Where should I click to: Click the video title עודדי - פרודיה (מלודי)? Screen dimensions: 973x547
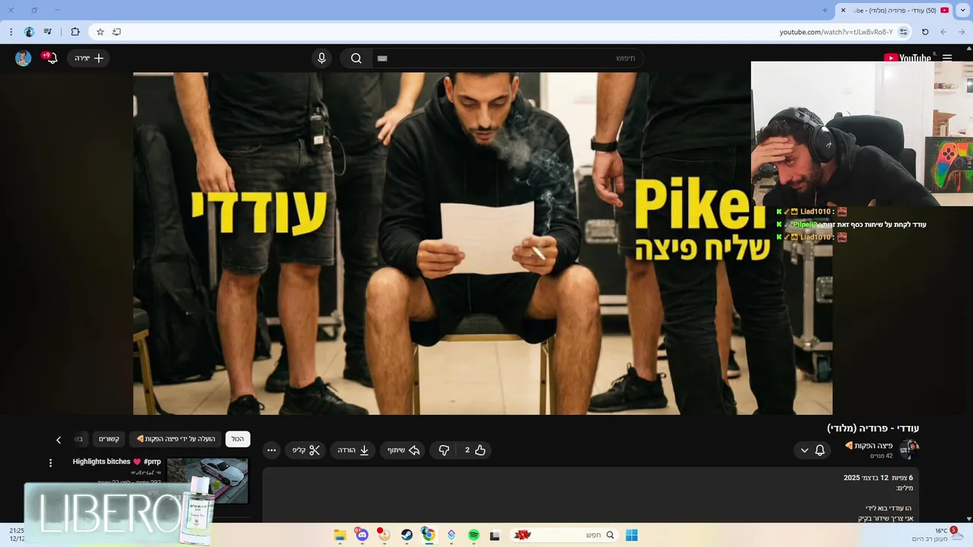click(873, 428)
